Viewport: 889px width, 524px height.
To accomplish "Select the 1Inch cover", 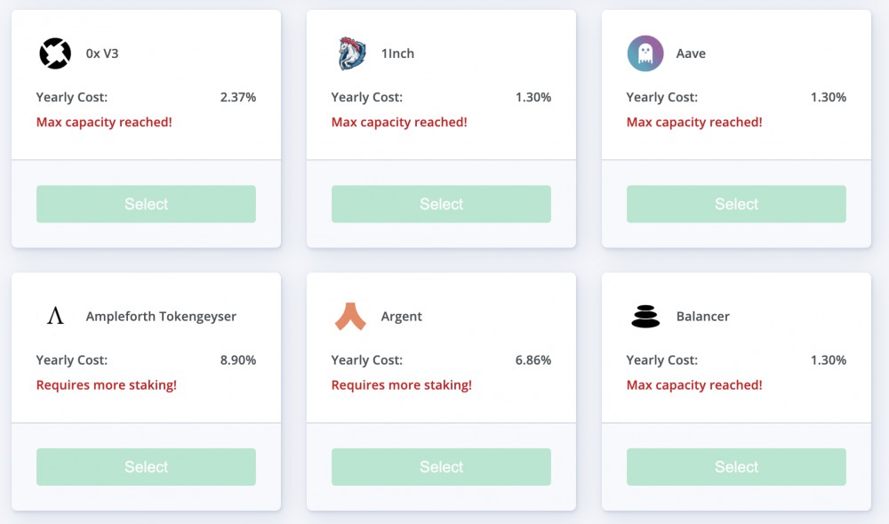I will 441,204.
